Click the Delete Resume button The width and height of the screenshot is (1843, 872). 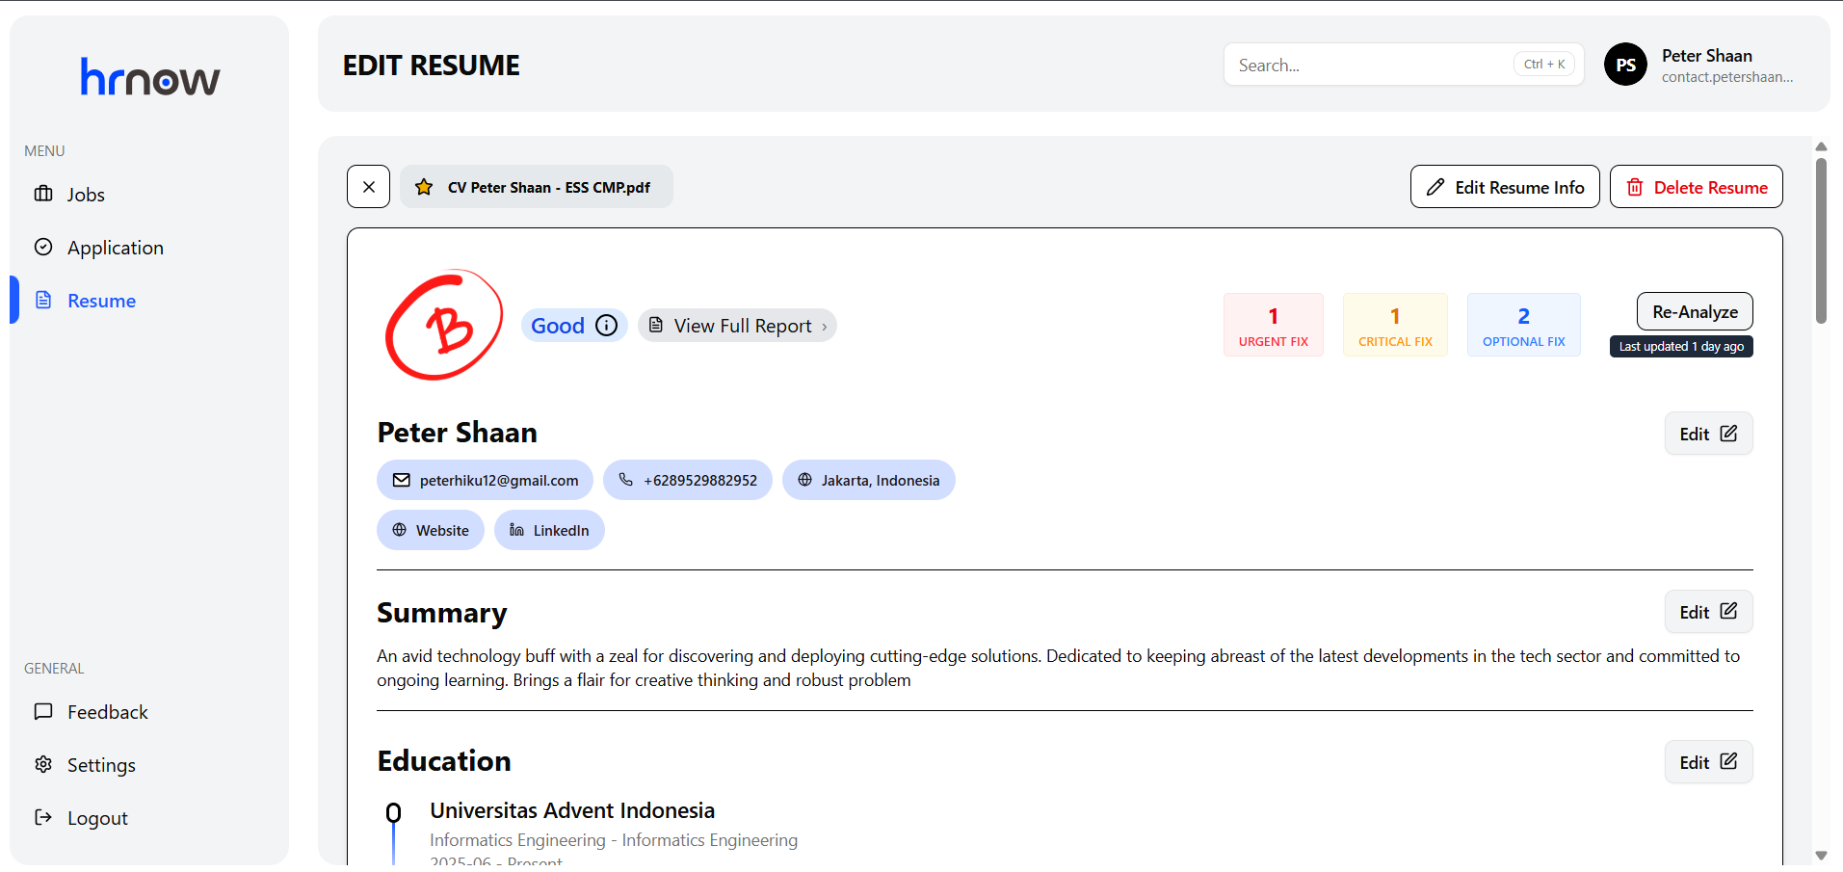click(x=1696, y=187)
